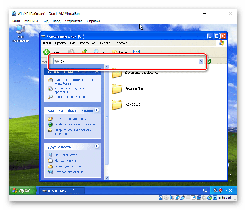Select the Program Files folder icon
246x210 pixels.
(117, 89)
